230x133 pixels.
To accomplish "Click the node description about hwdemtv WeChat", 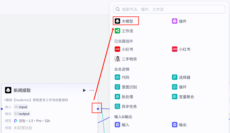I will coord(36,100).
